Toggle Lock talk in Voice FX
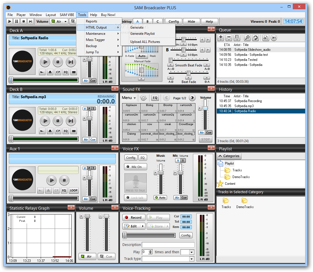313x272 pixels. (x=136, y=198)
